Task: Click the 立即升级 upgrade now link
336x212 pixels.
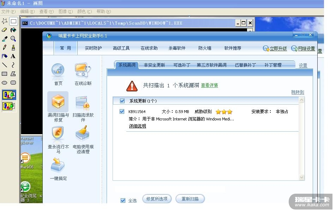Action: tap(275, 49)
